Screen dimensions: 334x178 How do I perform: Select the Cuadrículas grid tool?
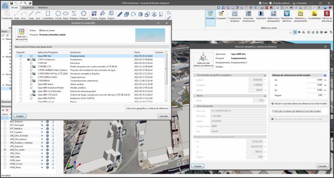point(7,15)
